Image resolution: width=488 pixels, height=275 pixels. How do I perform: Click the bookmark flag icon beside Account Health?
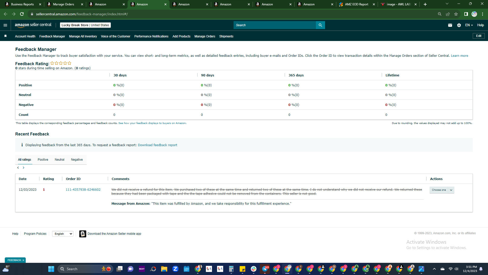(x=5, y=36)
